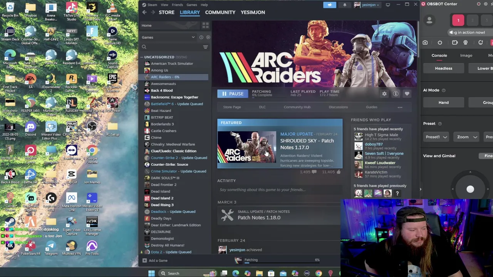
Task: Click OBSBOT refresh rotate icon
Action: [481, 43]
